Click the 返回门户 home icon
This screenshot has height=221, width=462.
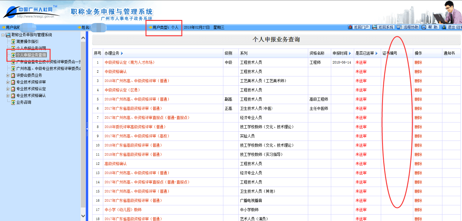[x=350, y=27]
